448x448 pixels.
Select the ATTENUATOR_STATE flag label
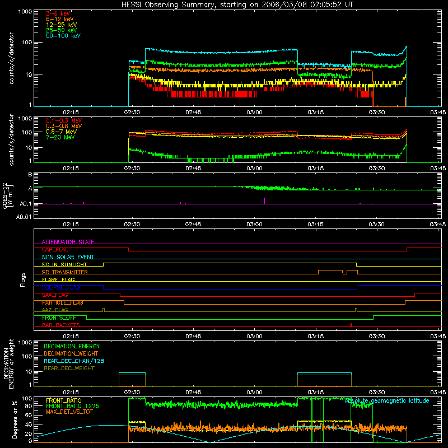tap(68, 242)
